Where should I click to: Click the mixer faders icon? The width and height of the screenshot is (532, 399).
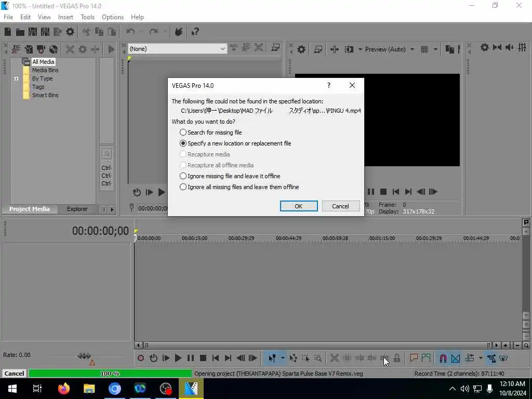[x=522, y=47]
